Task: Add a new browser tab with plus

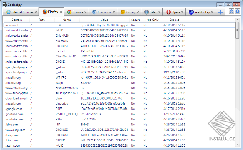Action: [x=220, y=12]
